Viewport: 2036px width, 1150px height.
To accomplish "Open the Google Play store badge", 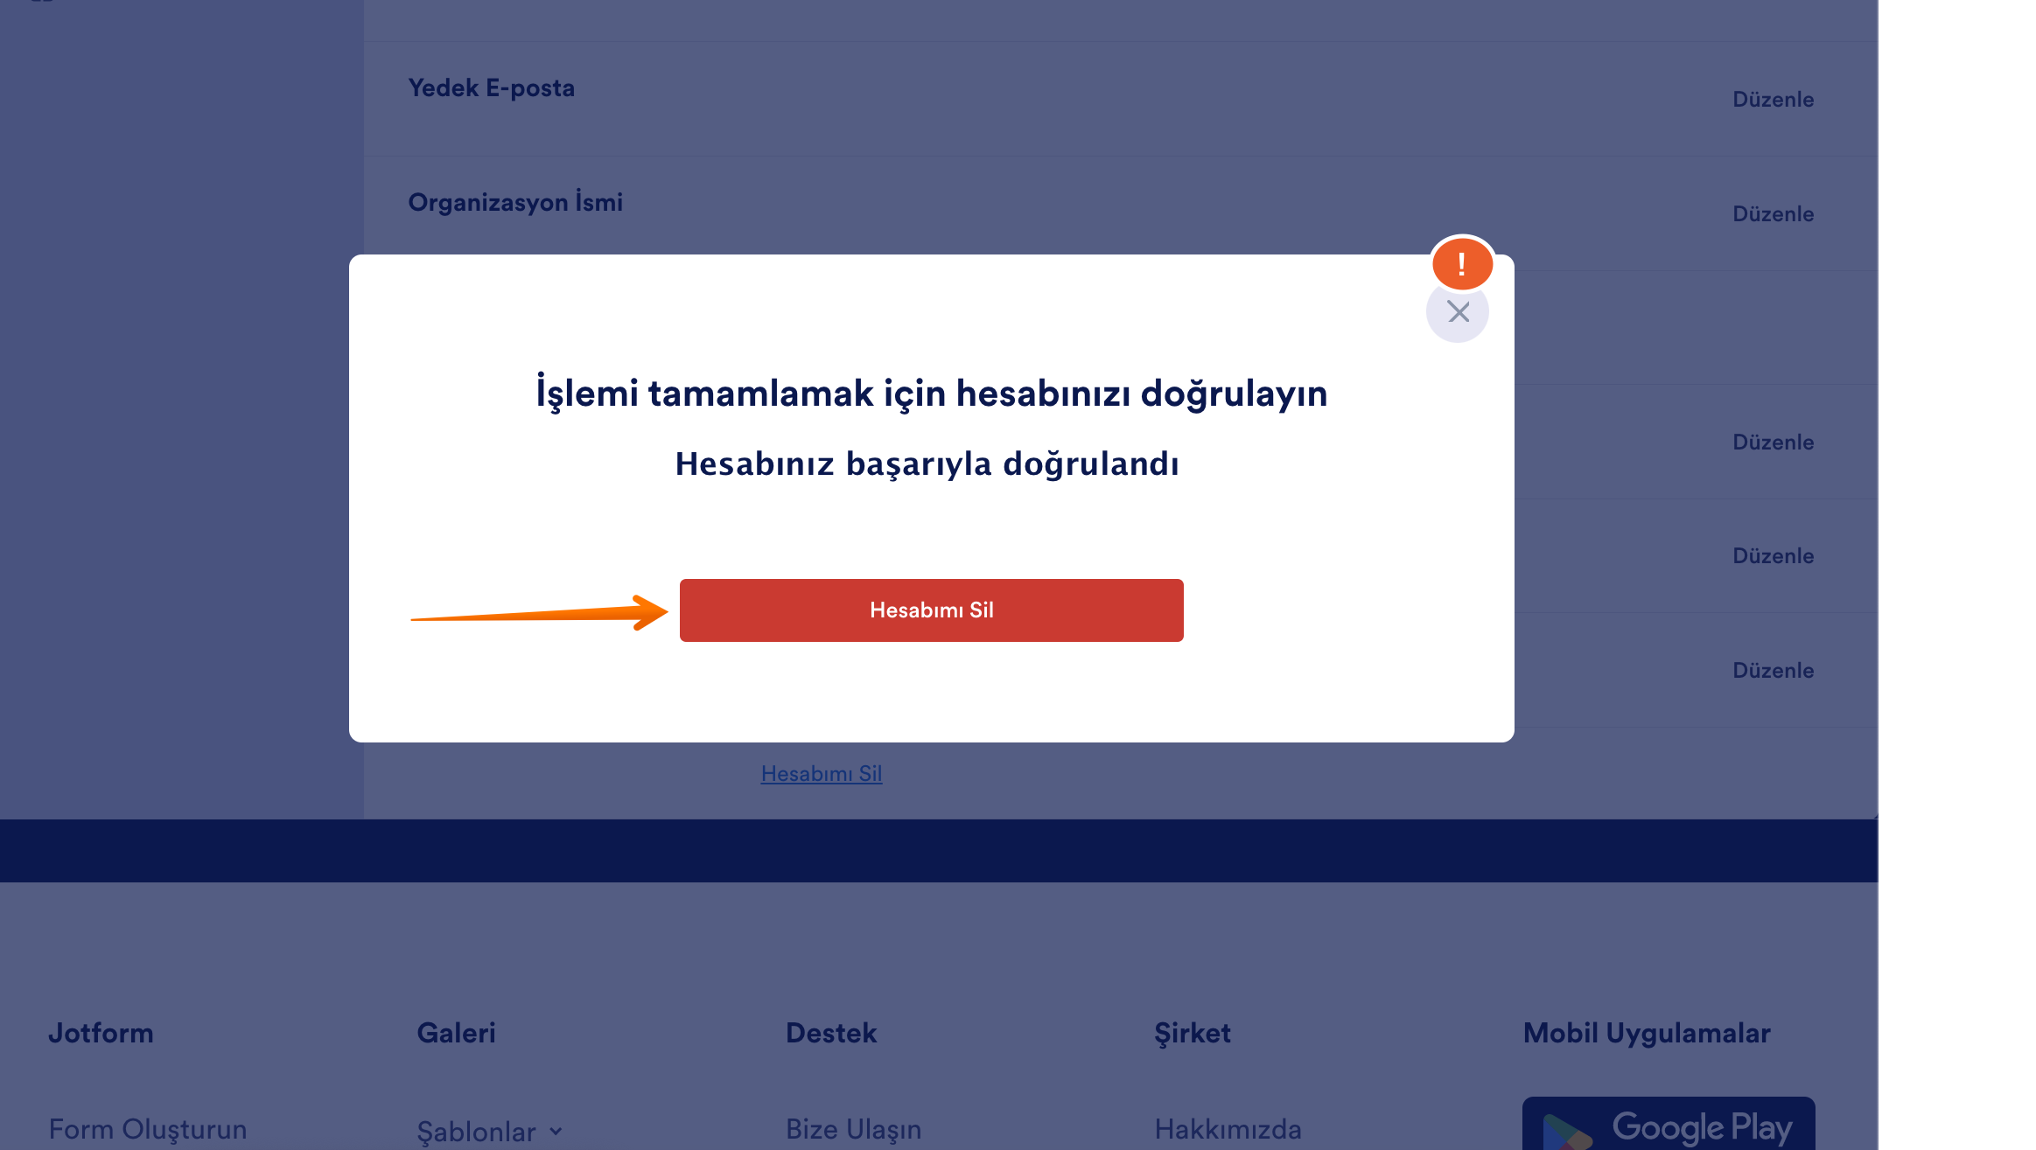I will [x=1668, y=1126].
